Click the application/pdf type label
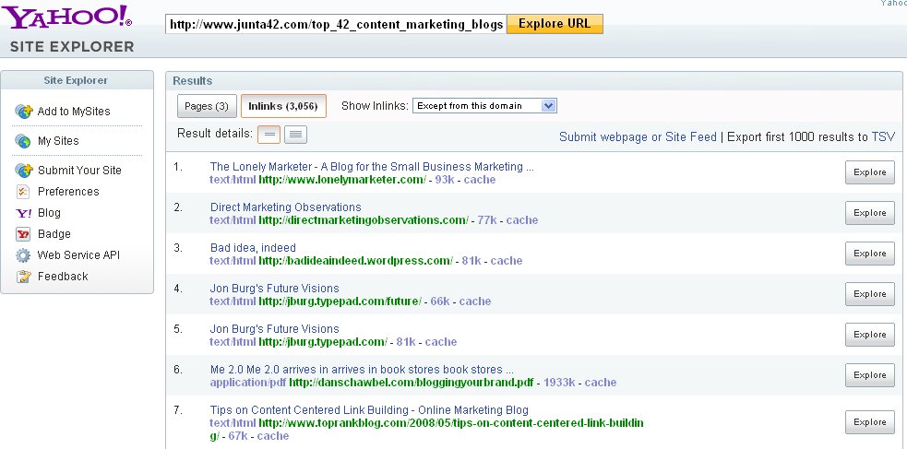The width and height of the screenshot is (907, 449). 248,383
